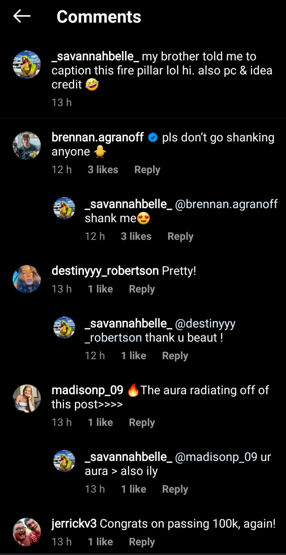The width and height of the screenshot is (286, 555).
Task: Tap _savannahbelle_'s avatar on 'shank me' reply
Action: point(64,208)
